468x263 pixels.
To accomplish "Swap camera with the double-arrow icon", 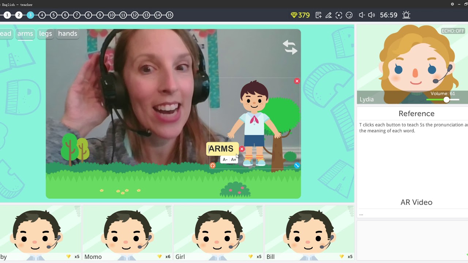I will 290,47.
